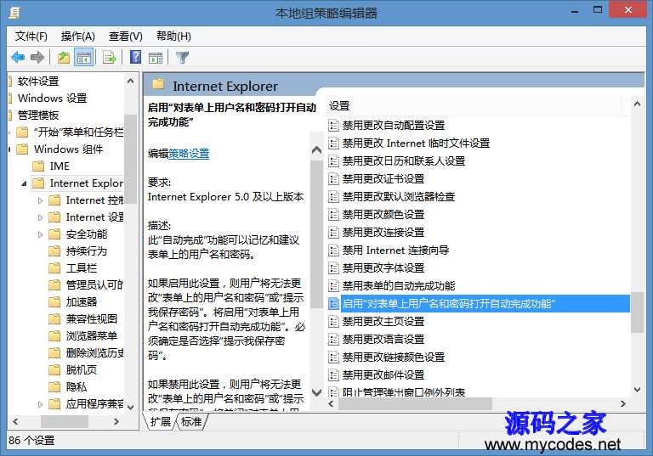Select the 管理员认可的控件 tree item
This screenshot has width=653, height=456.
94,285
